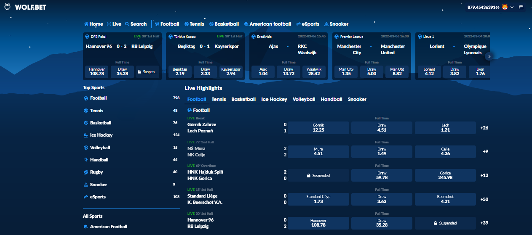
Task: Bet on Draw 35.28 in DFB Pokal card
Action: pos(122,72)
